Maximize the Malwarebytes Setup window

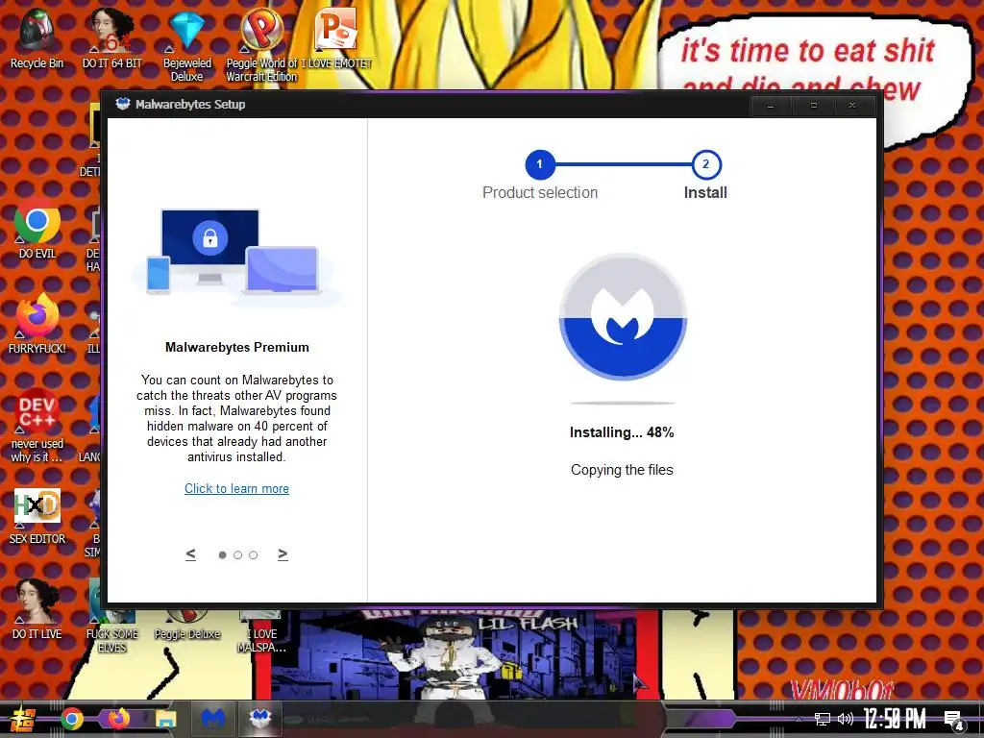coord(813,106)
